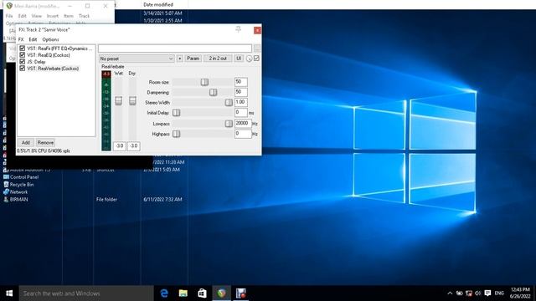536x301 pixels.
Task: Open the View menu in REAPER main window
Action: [x=37, y=16]
